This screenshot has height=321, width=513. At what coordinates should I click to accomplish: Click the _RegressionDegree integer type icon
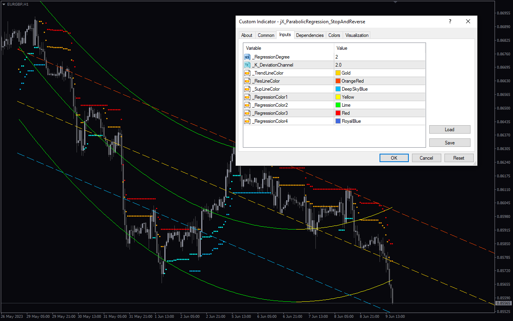tap(247, 57)
